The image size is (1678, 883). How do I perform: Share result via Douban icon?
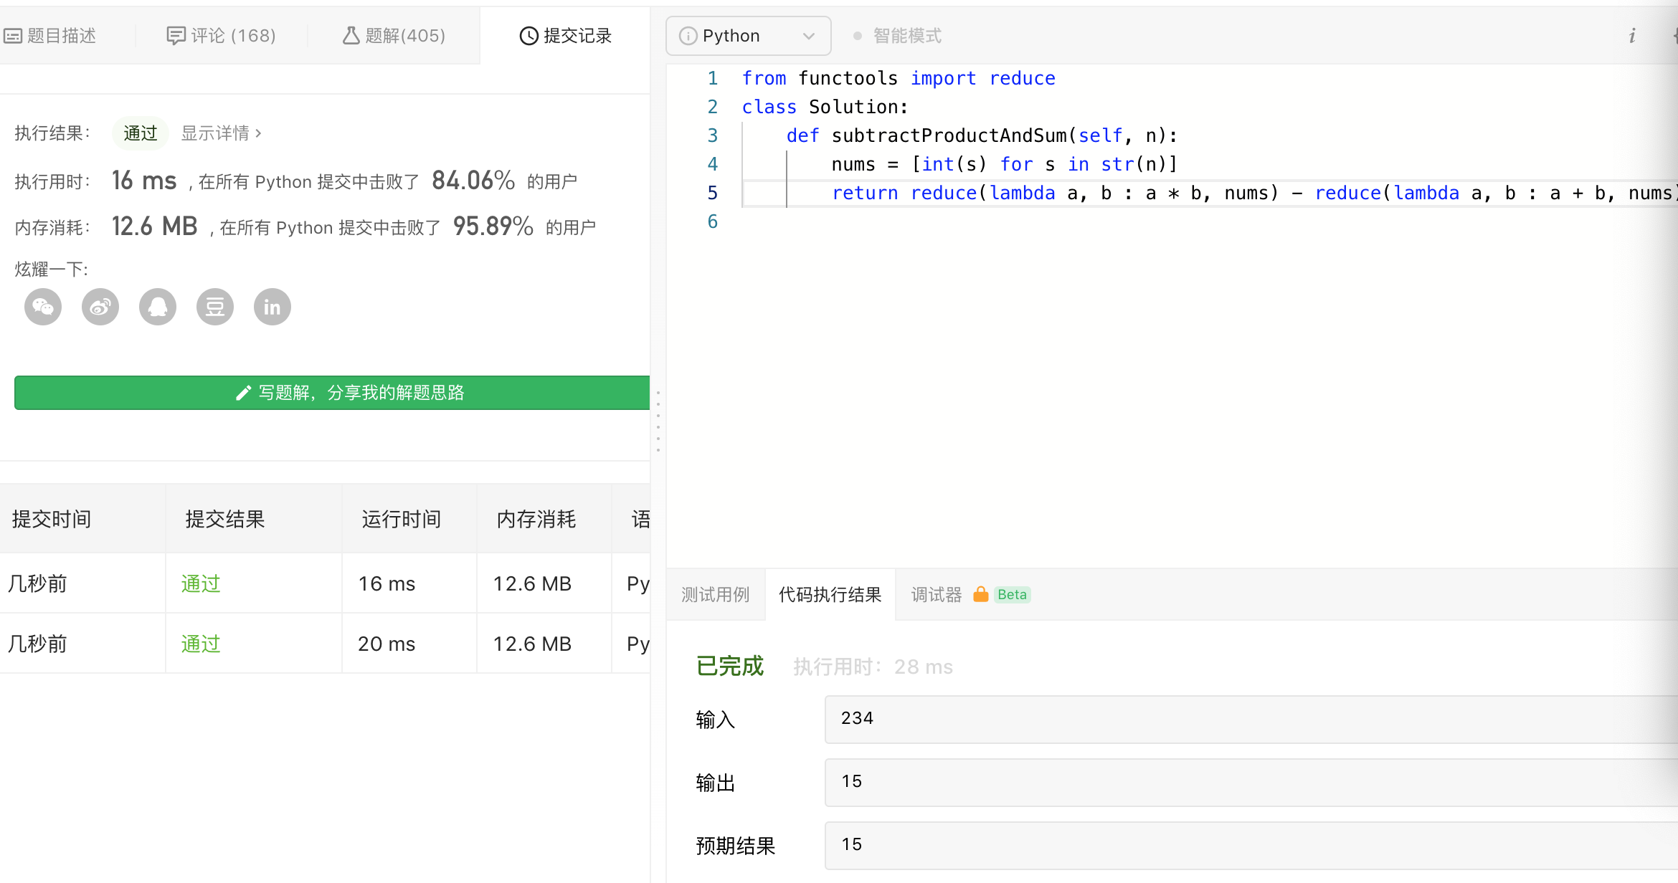[215, 307]
